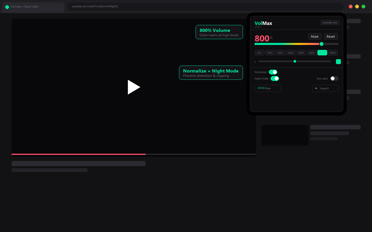Click the red 800 volume readout
372x232 pixels.
point(262,39)
